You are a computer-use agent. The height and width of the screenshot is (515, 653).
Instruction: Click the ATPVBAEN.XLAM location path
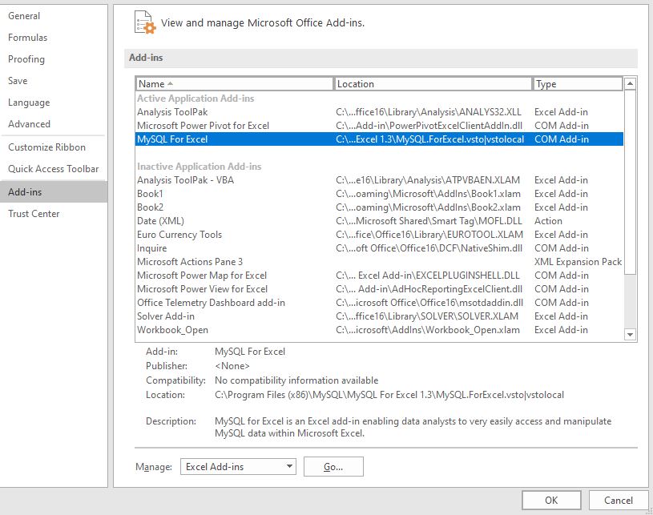[x=428, y=180]
